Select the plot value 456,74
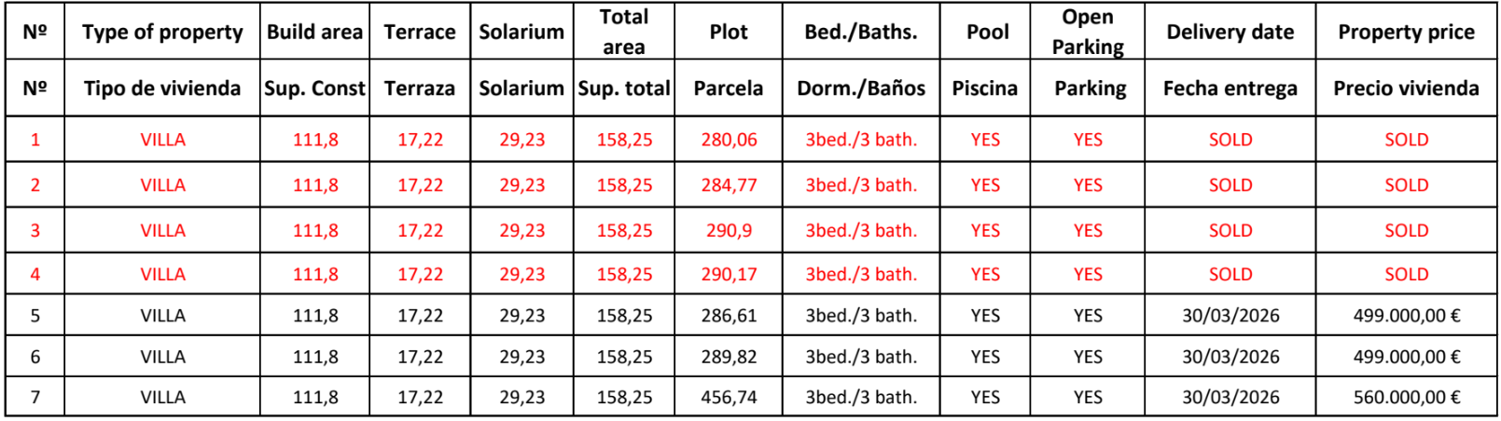The image size is (1501, 421). (x=729, y=397)
